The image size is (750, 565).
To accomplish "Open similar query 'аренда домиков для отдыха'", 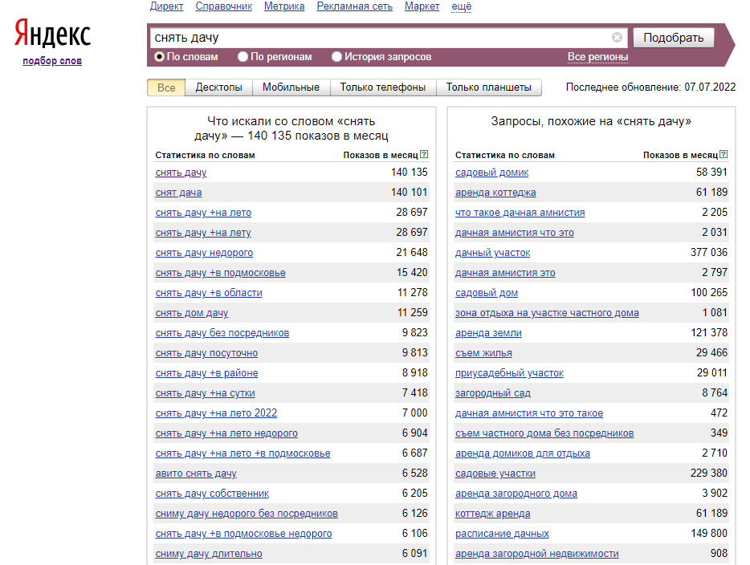I will [x=523, y=453].
